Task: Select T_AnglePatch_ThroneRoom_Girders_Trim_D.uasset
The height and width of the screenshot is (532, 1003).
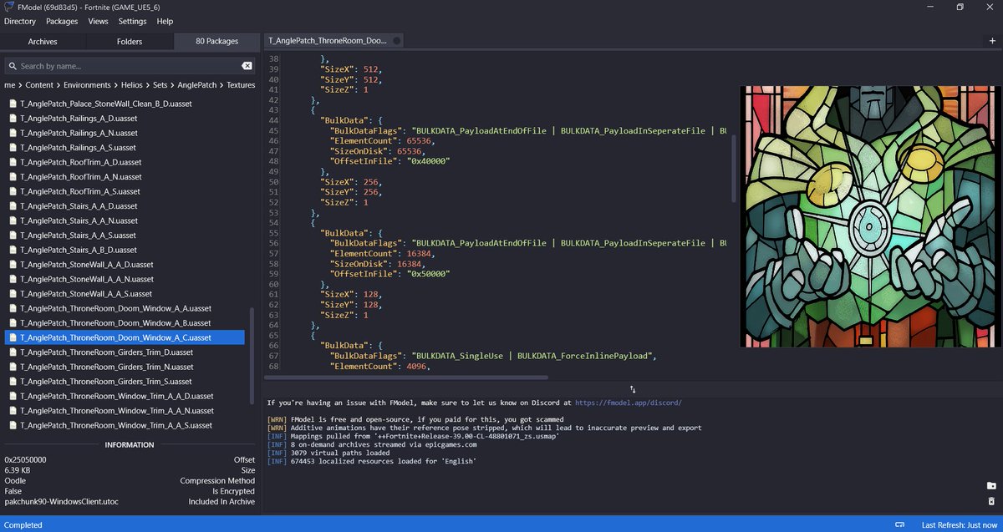Action: click(x=125, y=352)
